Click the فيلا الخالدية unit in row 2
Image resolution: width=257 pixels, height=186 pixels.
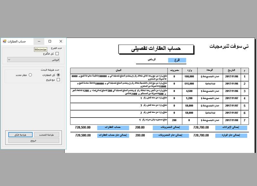coord(210,84)
